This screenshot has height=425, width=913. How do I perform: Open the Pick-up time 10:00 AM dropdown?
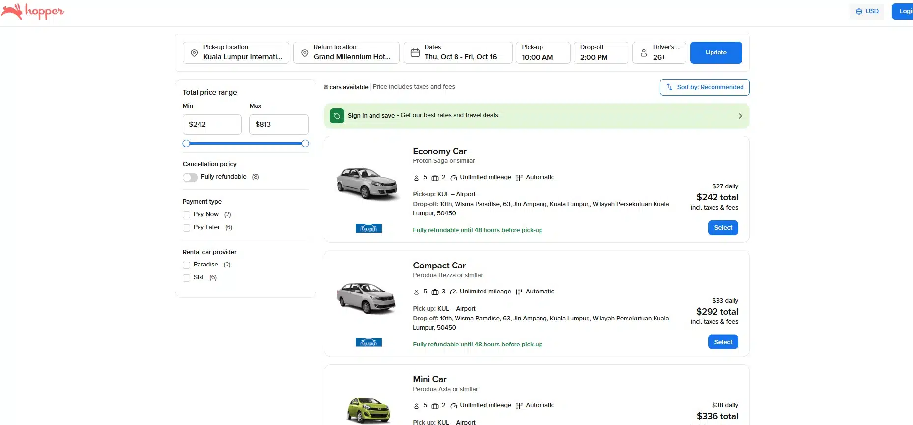[543, 53]
